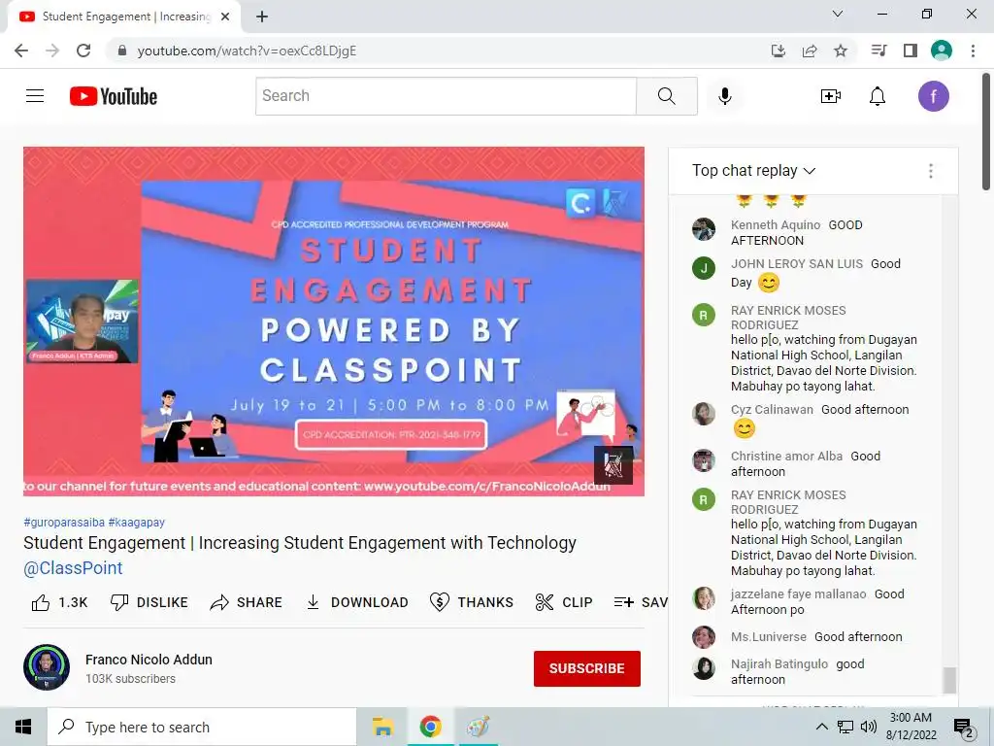Click Kenneth Aquino's chat avatar
This screenshot has height=746, width=994.
(x=704, y=229)
